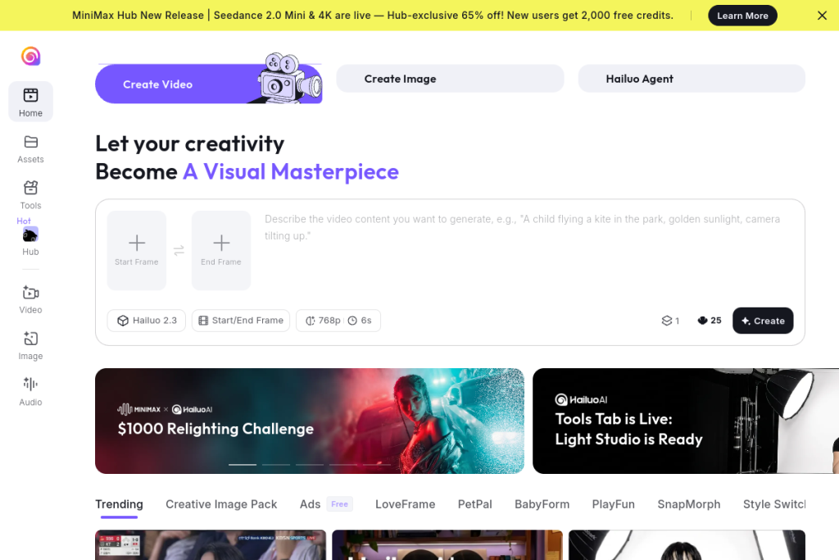
Task: Add a Start Frame image
Action: point(137,250)
